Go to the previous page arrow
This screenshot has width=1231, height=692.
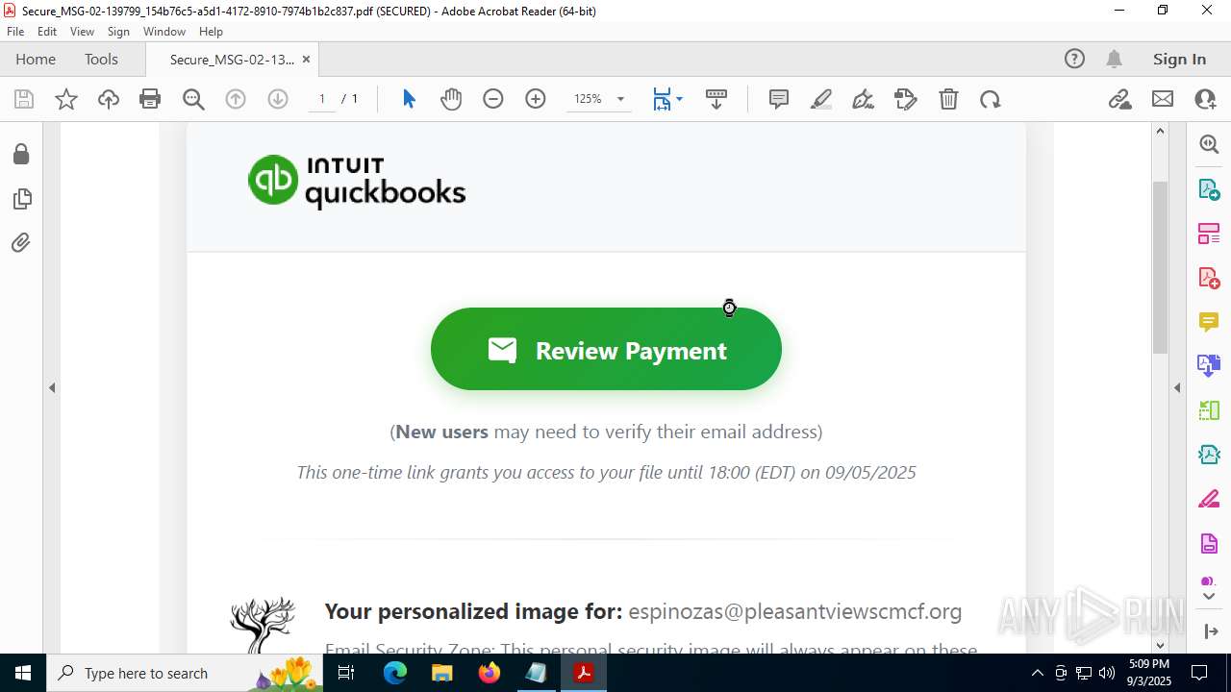pos(236,99)
